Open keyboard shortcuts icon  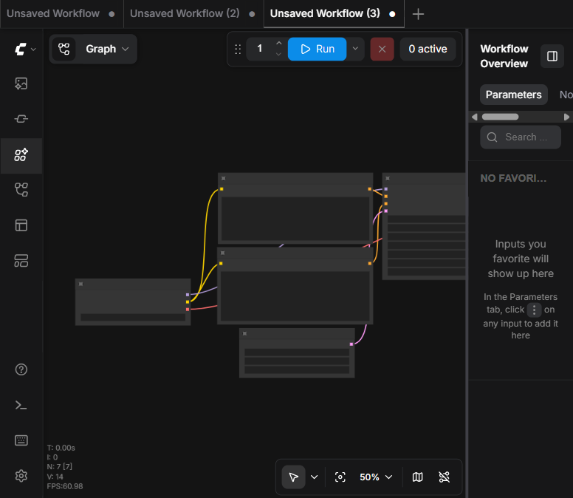click(21, 440)
